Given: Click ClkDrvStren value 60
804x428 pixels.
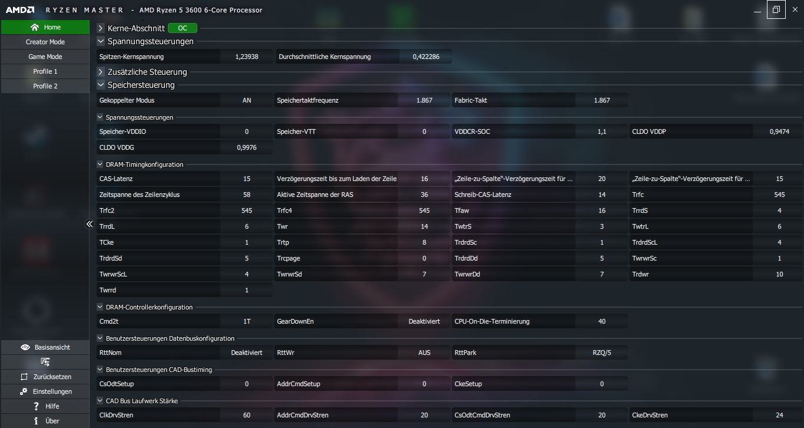Looking at the screenshot, I should [246, 415].
